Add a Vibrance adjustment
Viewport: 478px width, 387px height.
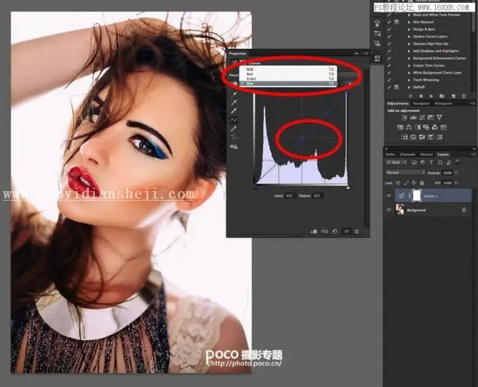[439, 117]
